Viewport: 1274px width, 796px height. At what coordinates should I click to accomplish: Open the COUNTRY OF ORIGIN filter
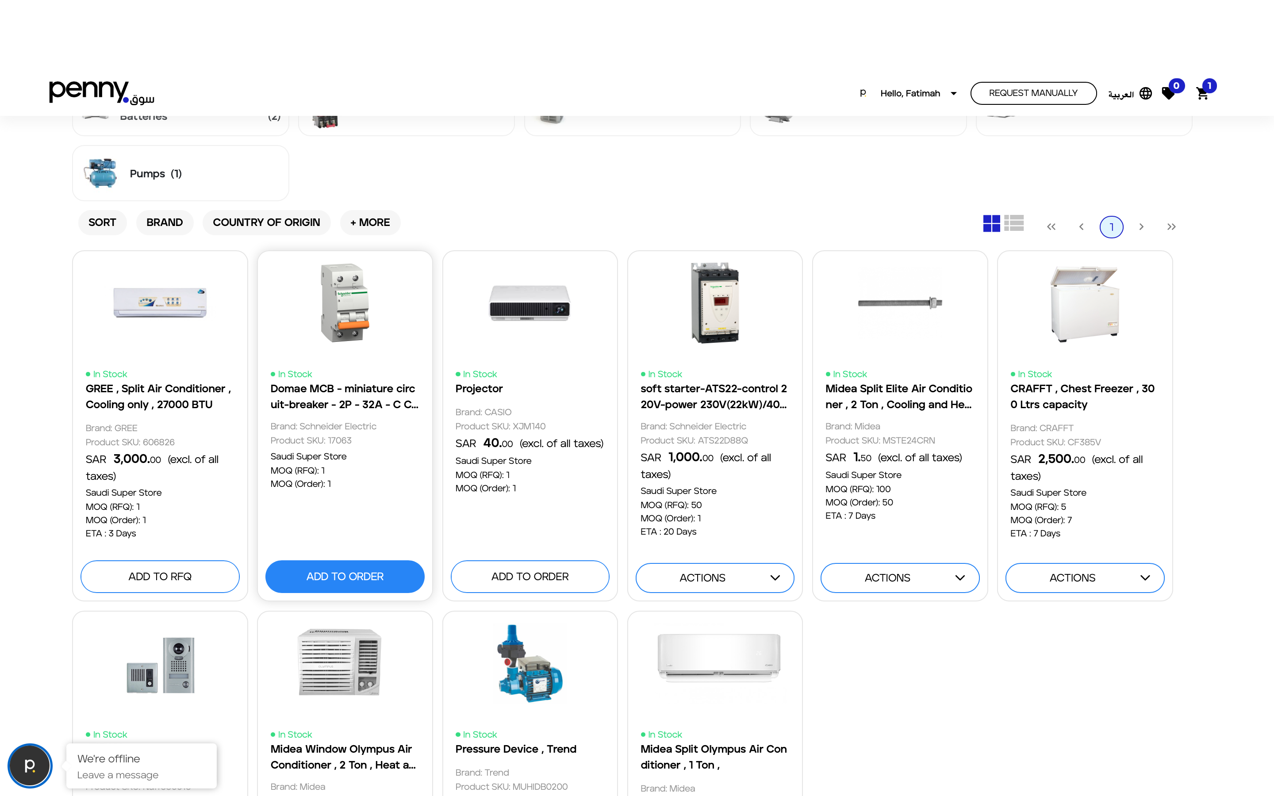pos(266,222)
